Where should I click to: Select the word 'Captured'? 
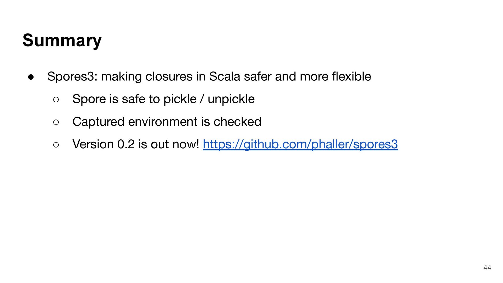[x=98, y=122]
